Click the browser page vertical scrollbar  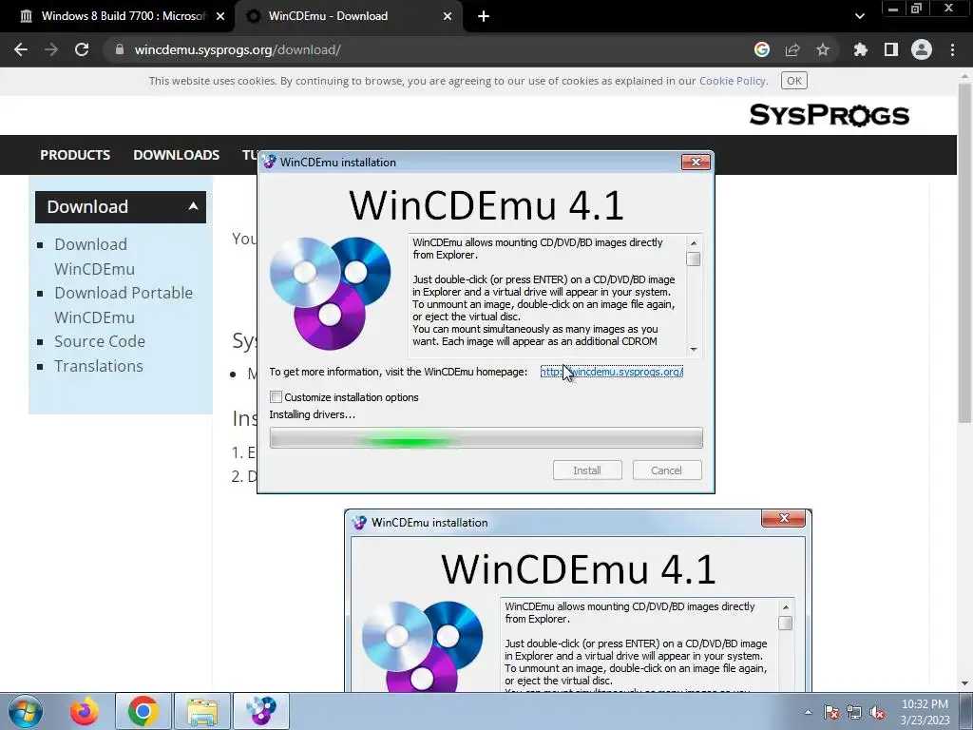[964, 253]
